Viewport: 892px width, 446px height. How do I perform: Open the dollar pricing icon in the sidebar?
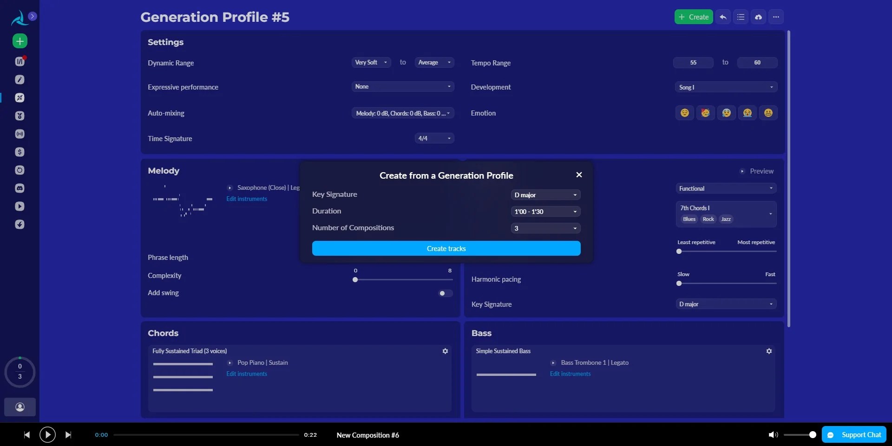[20, 152]
